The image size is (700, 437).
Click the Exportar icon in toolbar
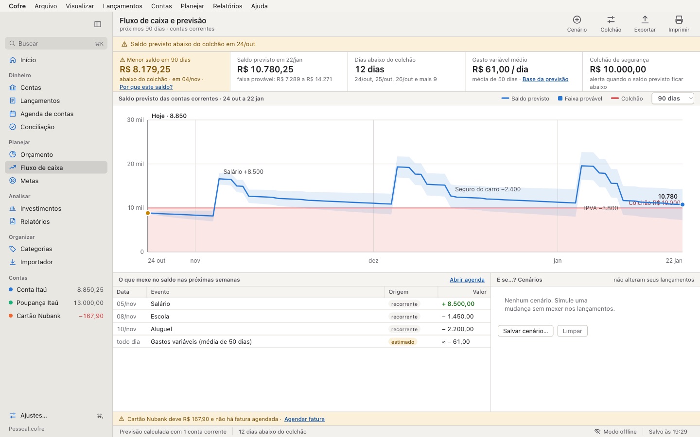click(645, 20)
